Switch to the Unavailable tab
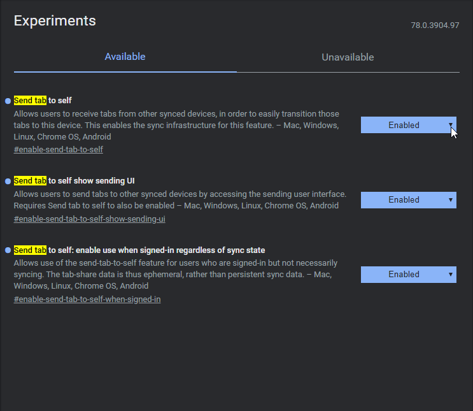The image size is (473, 411). 348,57
